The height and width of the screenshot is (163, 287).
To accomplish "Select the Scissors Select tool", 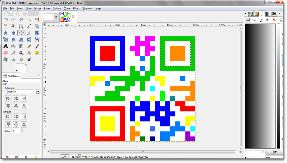I will [x=6, y=26].
